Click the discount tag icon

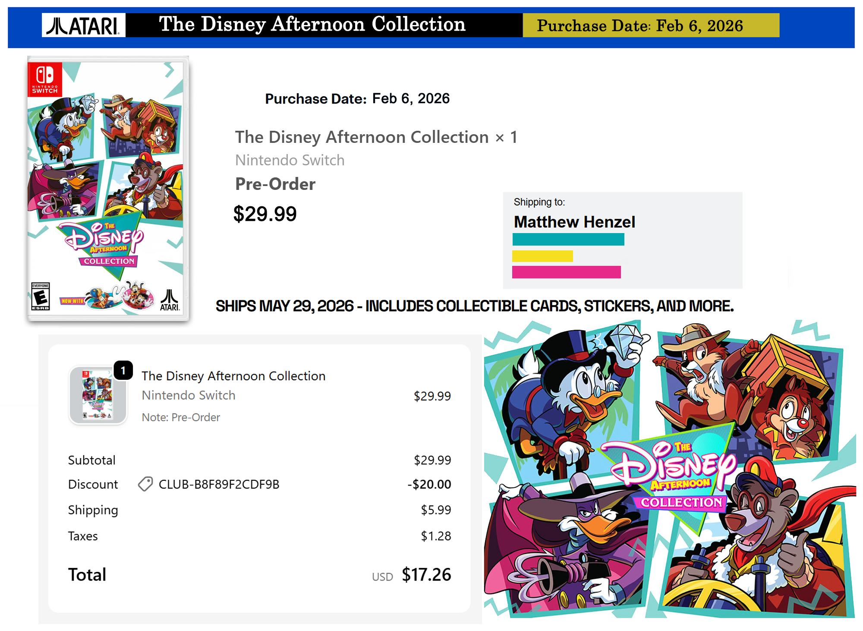coord(145,484)
